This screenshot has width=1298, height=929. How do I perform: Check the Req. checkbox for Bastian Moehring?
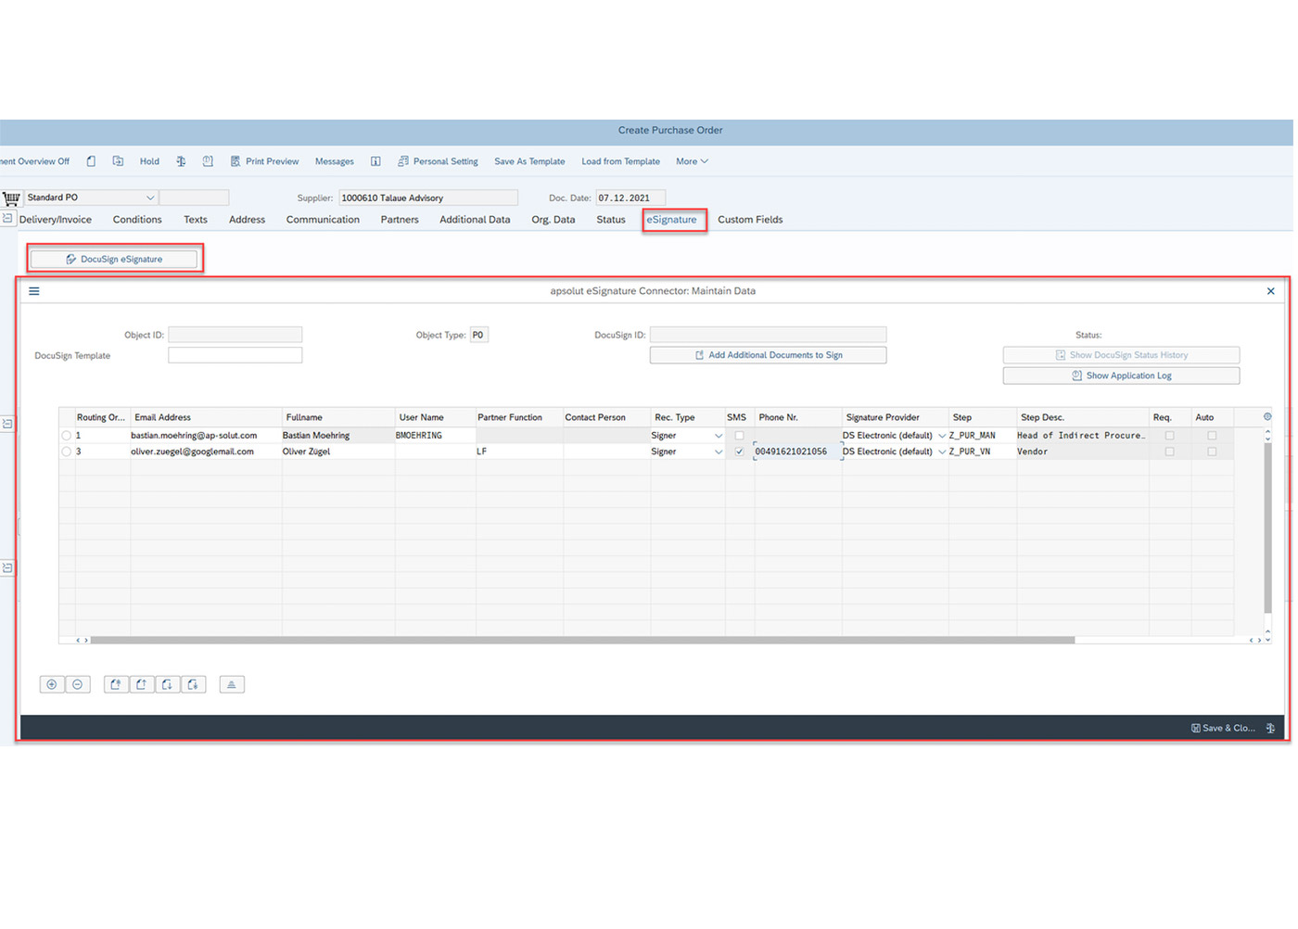[x=1169, y=435]
